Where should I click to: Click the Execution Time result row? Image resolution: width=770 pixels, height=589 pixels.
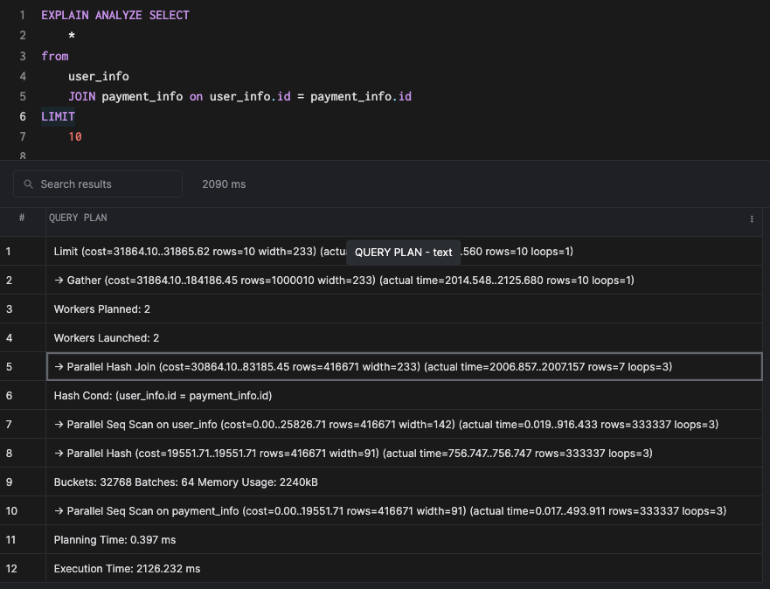[x=127, y=569]
